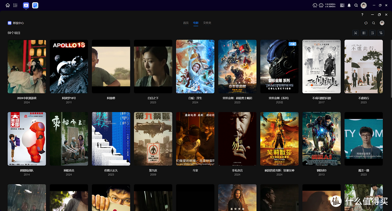Open user avatar menu in 影视中心 window

point(382,23)
